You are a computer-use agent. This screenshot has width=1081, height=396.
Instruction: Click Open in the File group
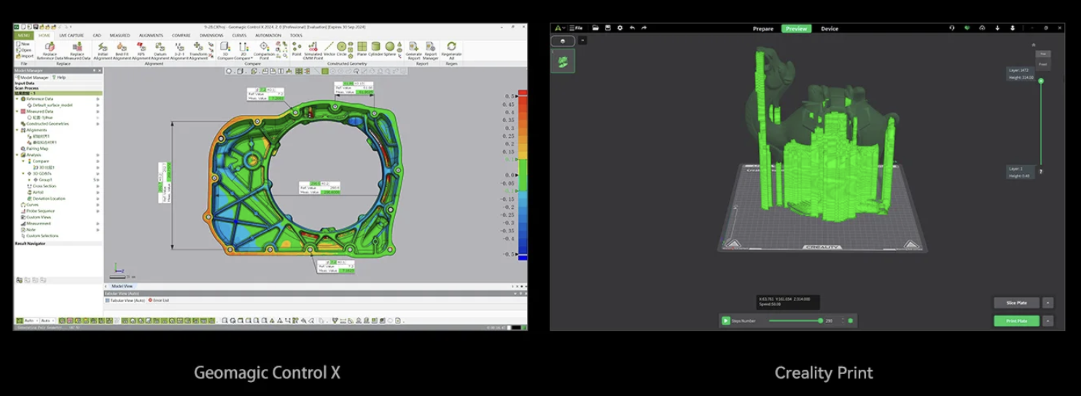pyautogui.click(x=23, y=50)
